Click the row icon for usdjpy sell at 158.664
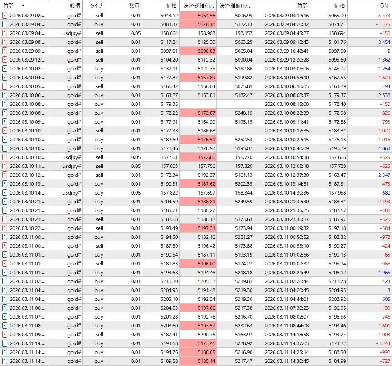Screen dimensions: 392x366 tap(5, 33)
